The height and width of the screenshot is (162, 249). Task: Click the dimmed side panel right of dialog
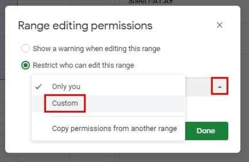coord(245,86)
